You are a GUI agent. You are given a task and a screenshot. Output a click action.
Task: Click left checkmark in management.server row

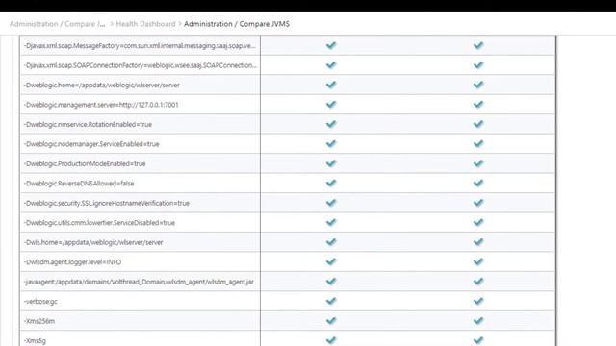click(x=331, y=104)
